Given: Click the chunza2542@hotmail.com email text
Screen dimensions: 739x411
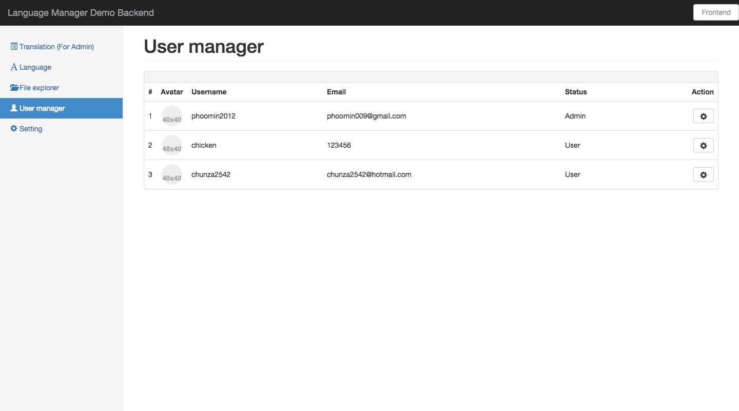Looking at the screenshot, I should click(369, 174).
